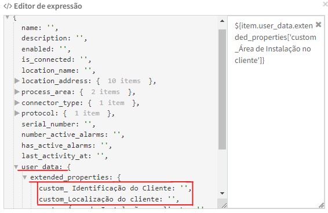Click the tree vertical scrollbar thumb
This screenshot has width=328, height=213.
pos(222,89)
